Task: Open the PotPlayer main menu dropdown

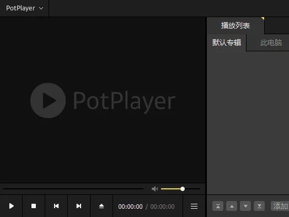Action: click(x=24, y=8)
